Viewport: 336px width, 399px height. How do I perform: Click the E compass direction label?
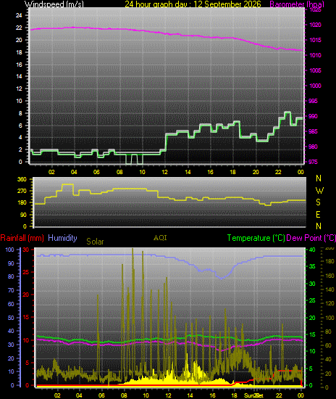coord(318,215)
